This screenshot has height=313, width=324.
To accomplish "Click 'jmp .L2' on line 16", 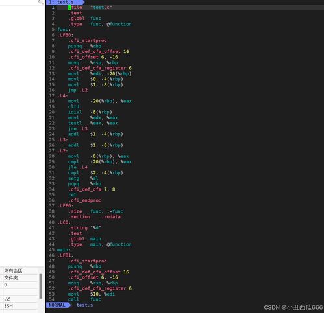I will pos(78,90).
